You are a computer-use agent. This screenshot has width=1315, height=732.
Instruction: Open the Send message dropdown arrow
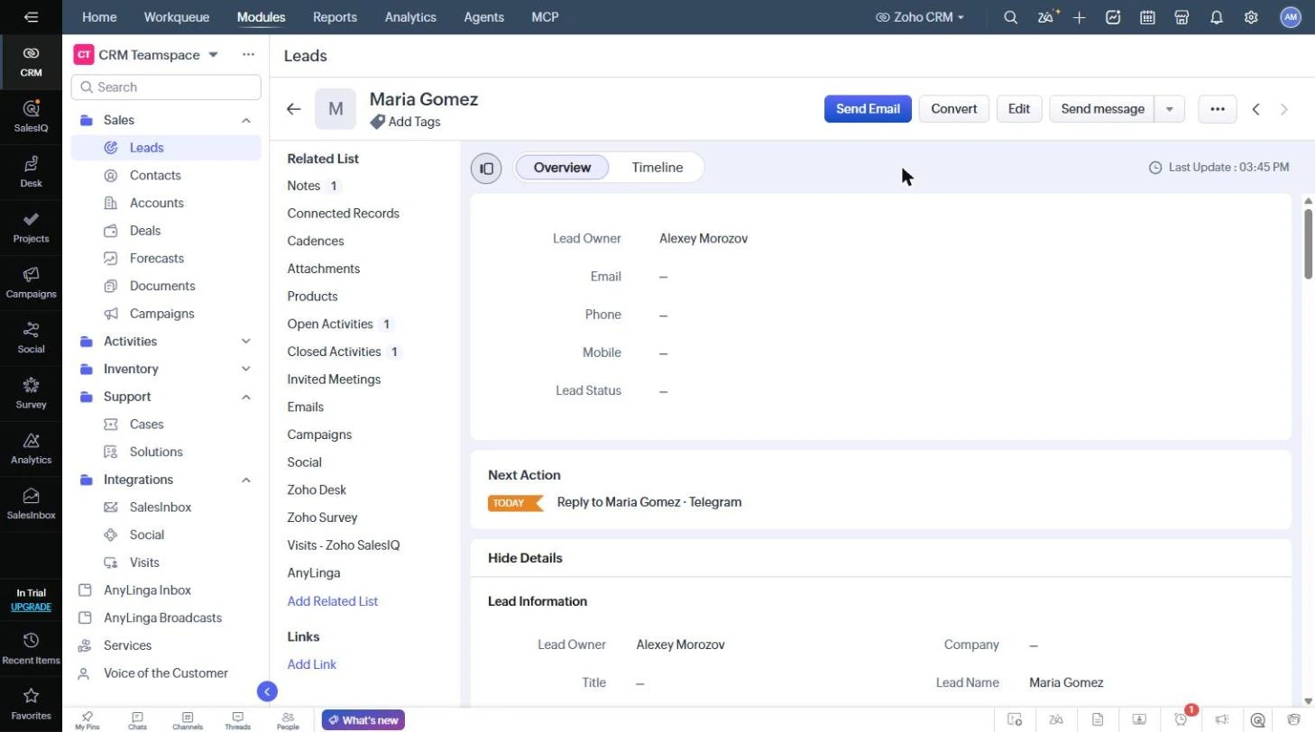point(1170,109)
